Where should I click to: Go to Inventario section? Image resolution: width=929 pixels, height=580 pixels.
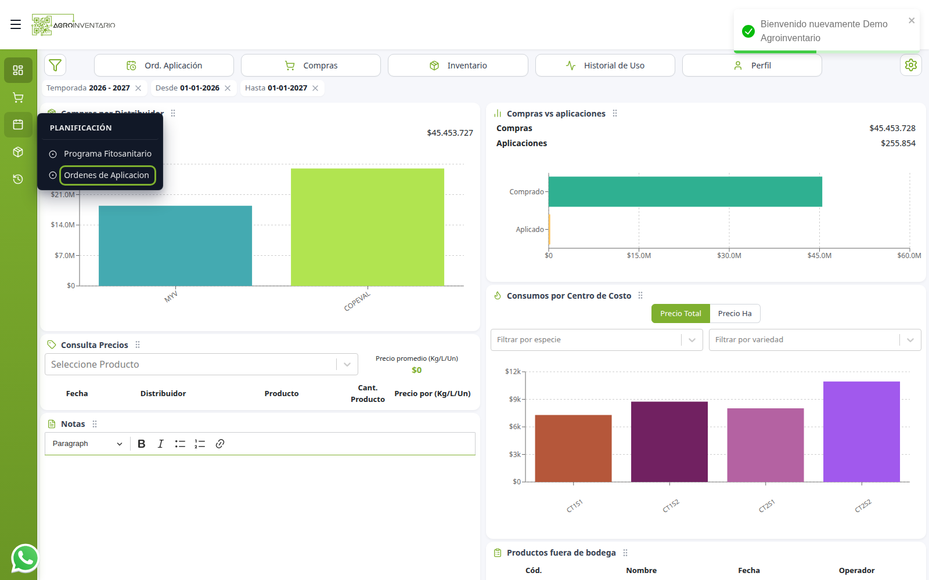click(x=458, y=66)
